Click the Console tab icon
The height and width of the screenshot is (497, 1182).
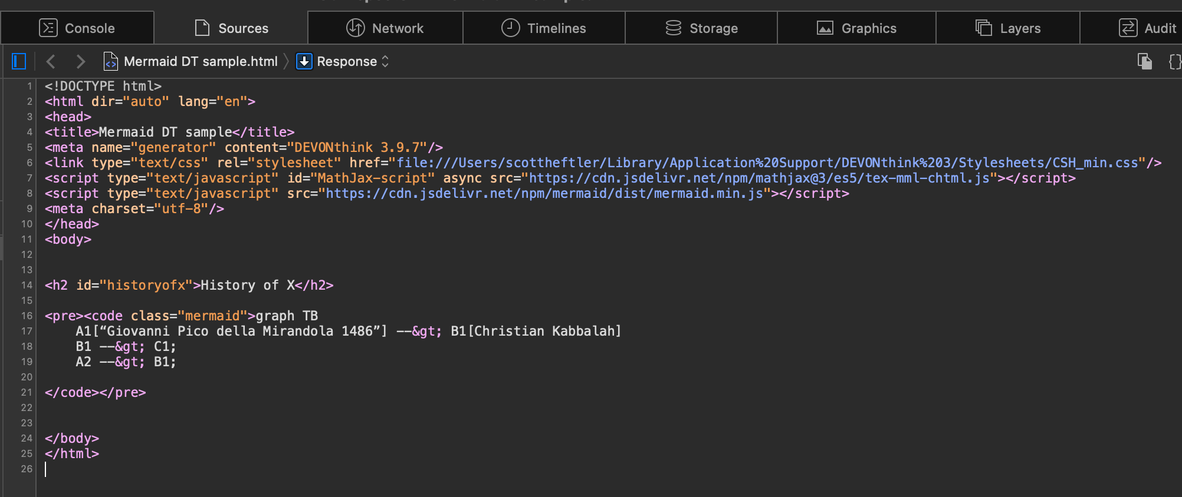point(48,28)
